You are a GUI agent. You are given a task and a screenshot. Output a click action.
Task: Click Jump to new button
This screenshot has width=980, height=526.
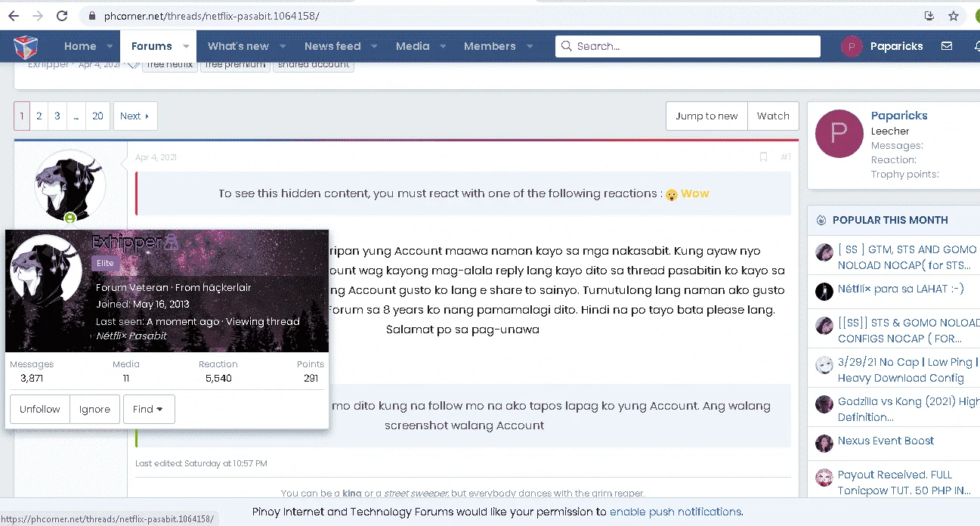point(706,116)
